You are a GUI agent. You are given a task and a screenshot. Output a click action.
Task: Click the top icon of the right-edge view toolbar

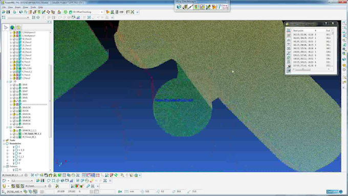pyautogui.click(x=344, y=23)
